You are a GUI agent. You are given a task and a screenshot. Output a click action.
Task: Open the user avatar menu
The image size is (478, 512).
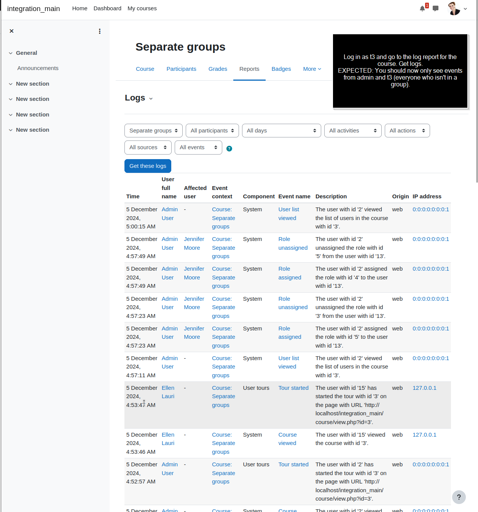454,8
